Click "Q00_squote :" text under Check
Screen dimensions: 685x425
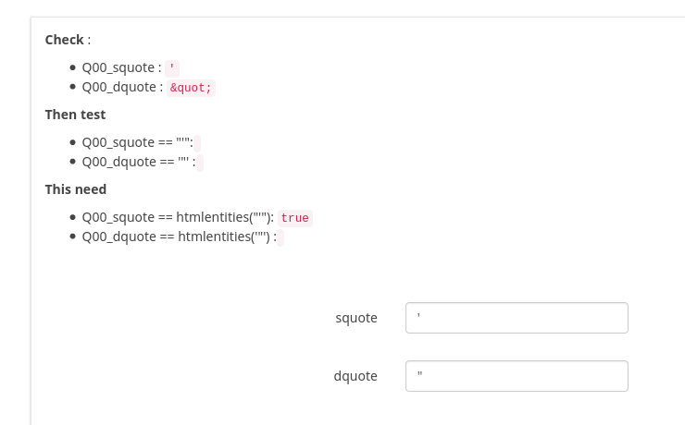pos(121,67)
